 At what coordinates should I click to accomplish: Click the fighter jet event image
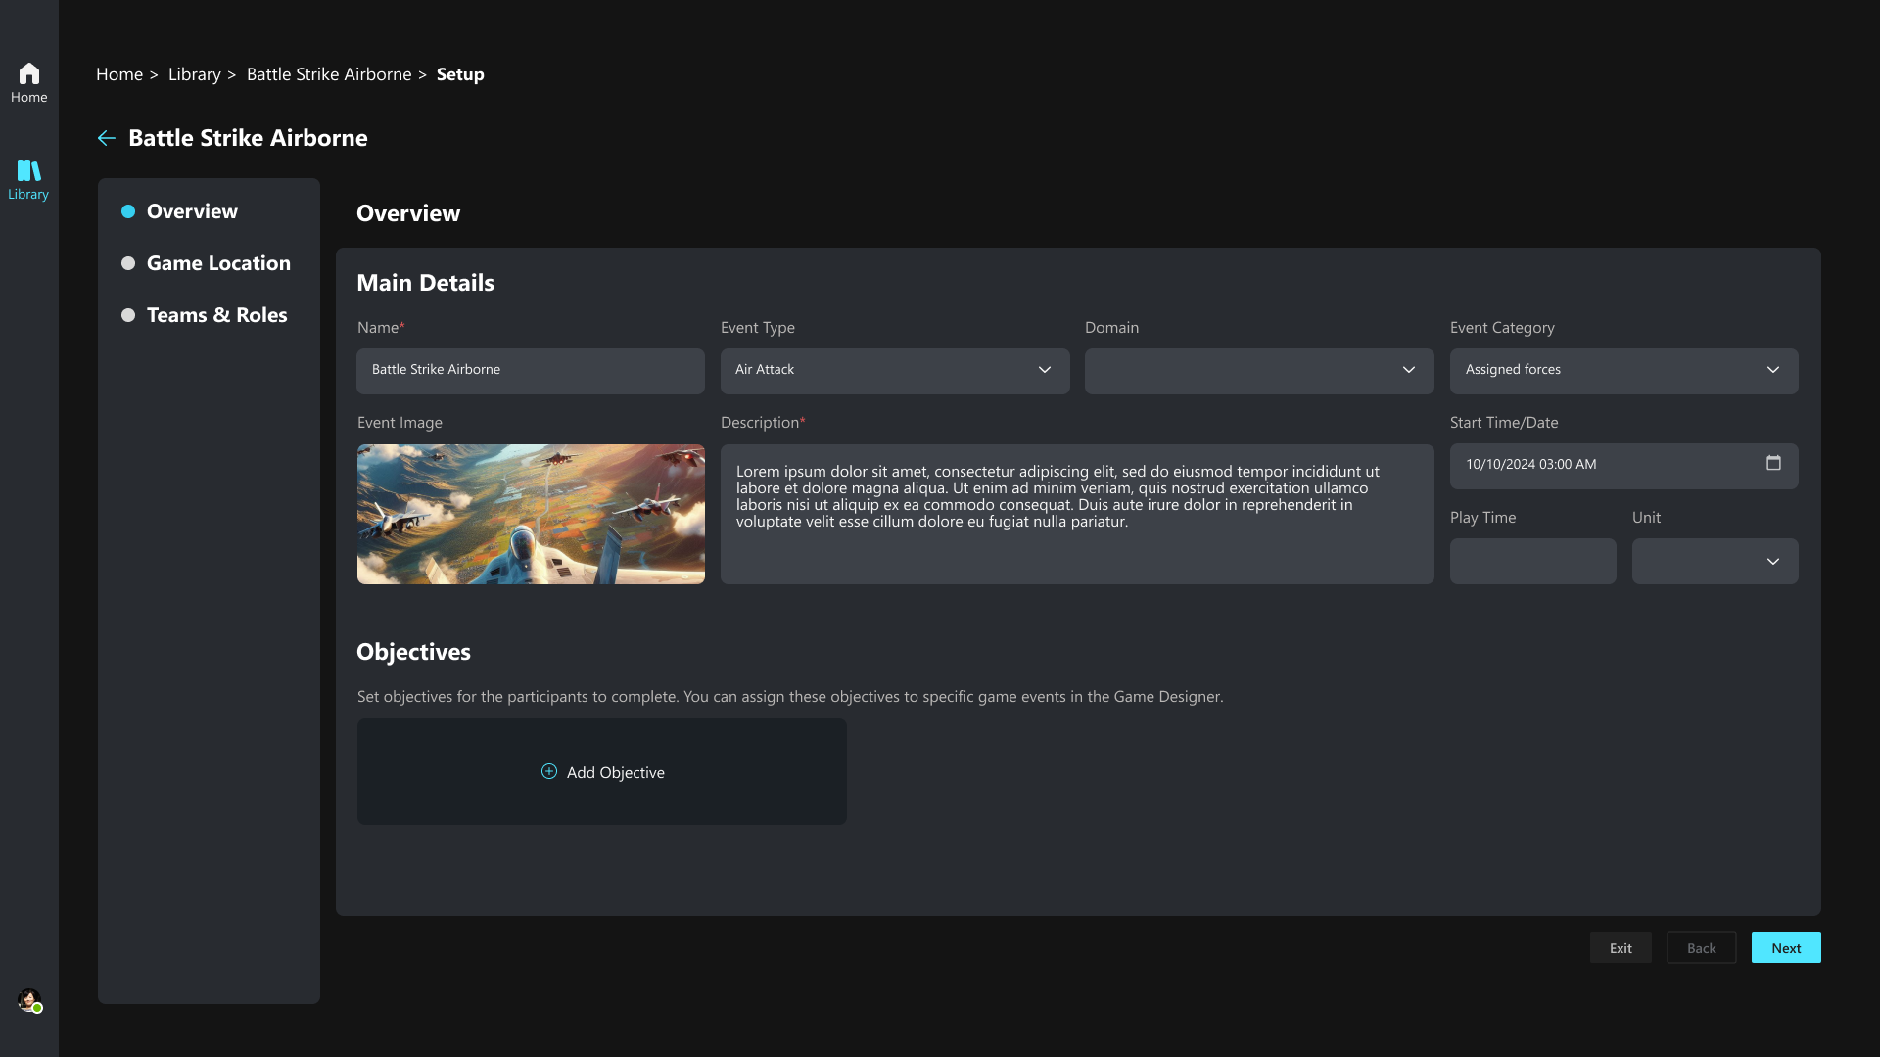[530, 514]
